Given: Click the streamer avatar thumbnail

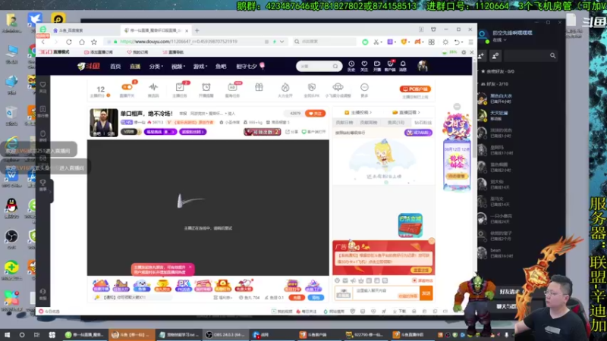Looking at the screenshot, I should click(104, 123).
